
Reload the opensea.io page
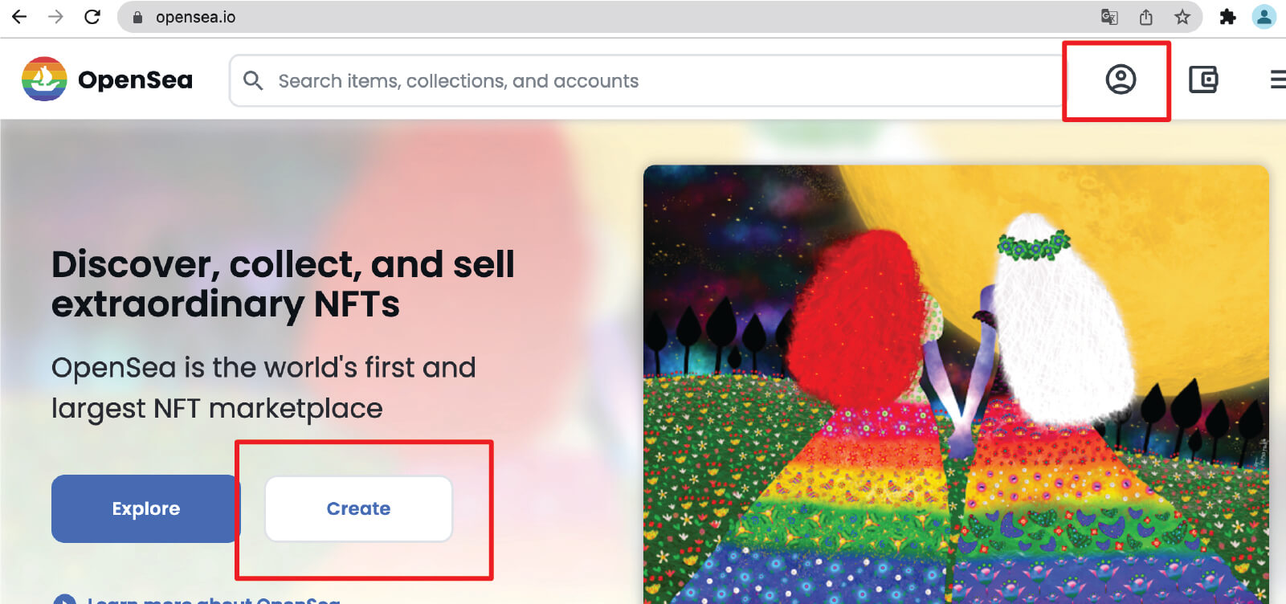[x=92, y=17]
